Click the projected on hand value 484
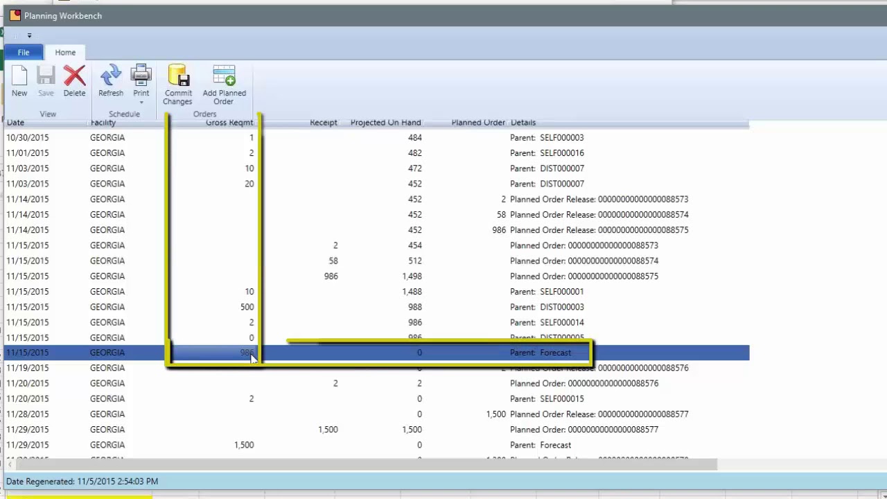 tap(414, 137)
